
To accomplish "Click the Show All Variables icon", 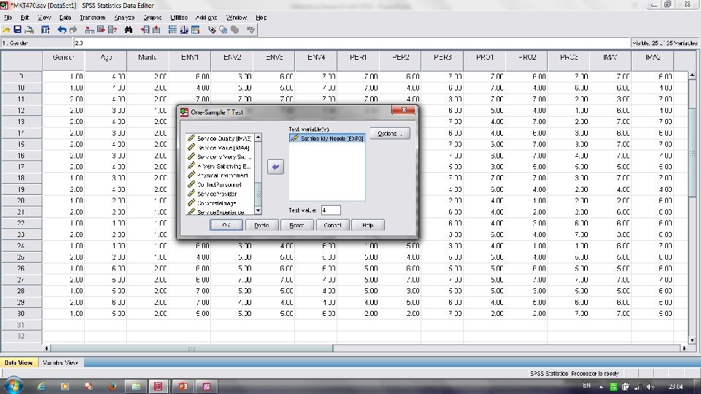I will coord(234,30).
